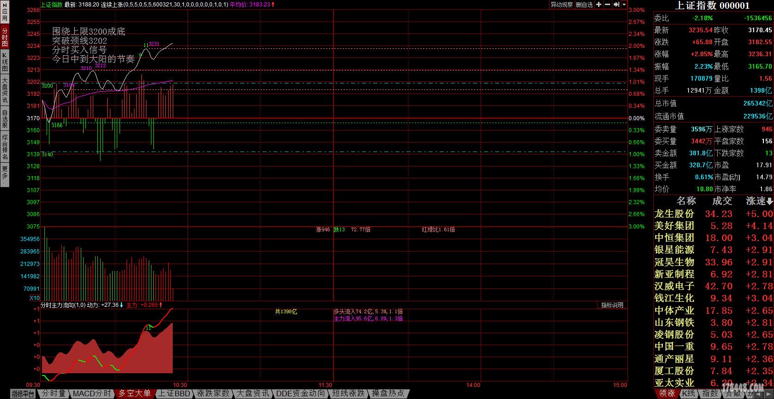Select the 厦工股份 row
This screenshot has width=774, height=399.
pyautogui.click(x=714, y=371)
